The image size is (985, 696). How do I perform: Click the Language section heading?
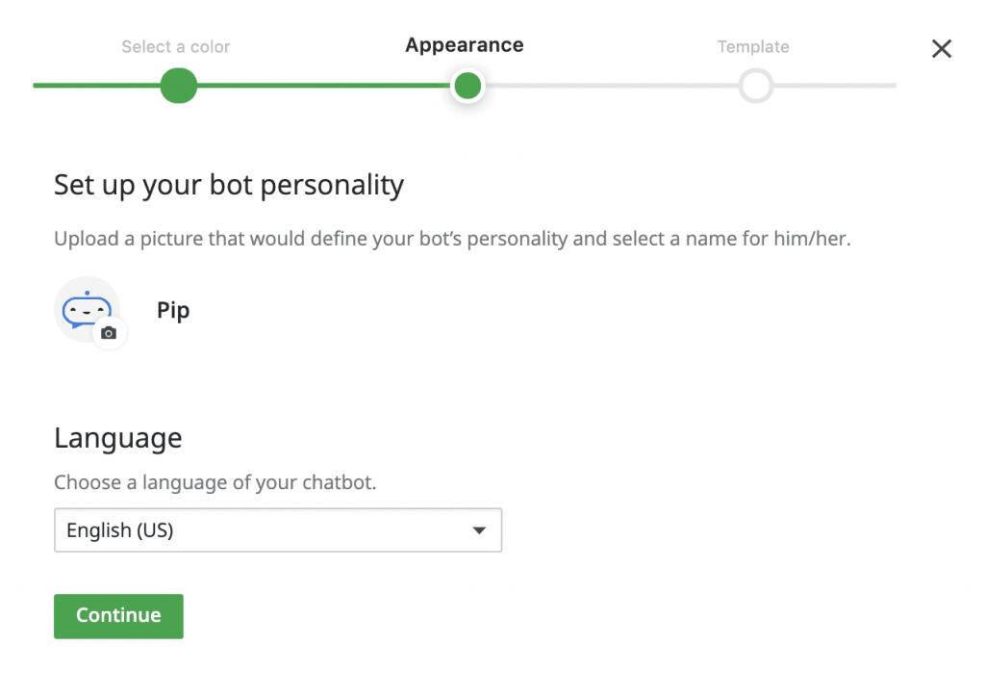click(118, 438)
